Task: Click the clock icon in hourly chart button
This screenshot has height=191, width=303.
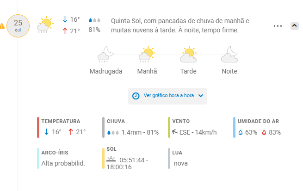Action: pos(136,96)
